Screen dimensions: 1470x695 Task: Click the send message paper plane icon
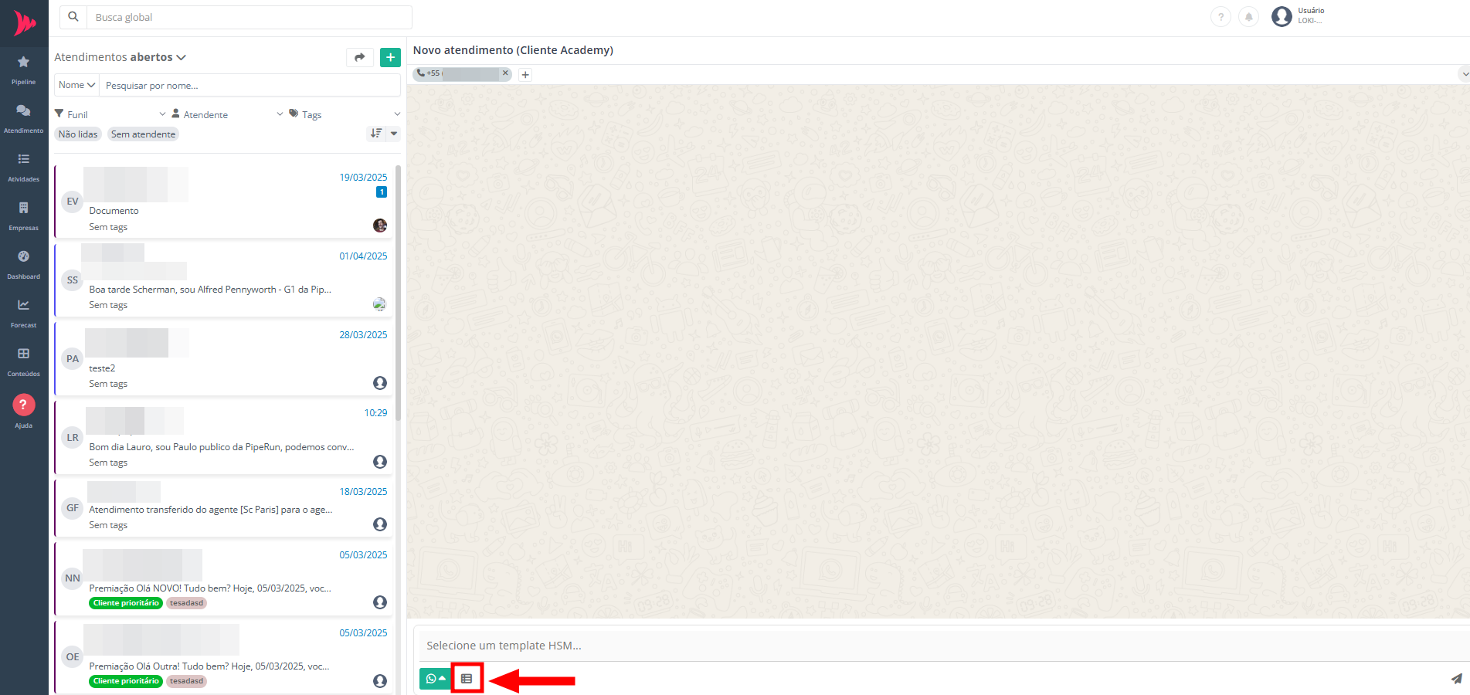(x=1456, y=679)
